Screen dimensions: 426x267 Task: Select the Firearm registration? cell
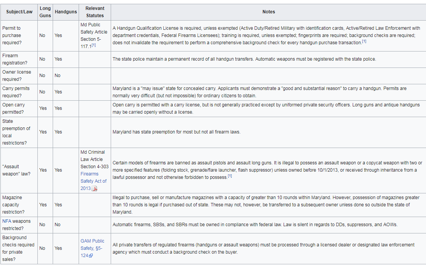tap(19, 59)
